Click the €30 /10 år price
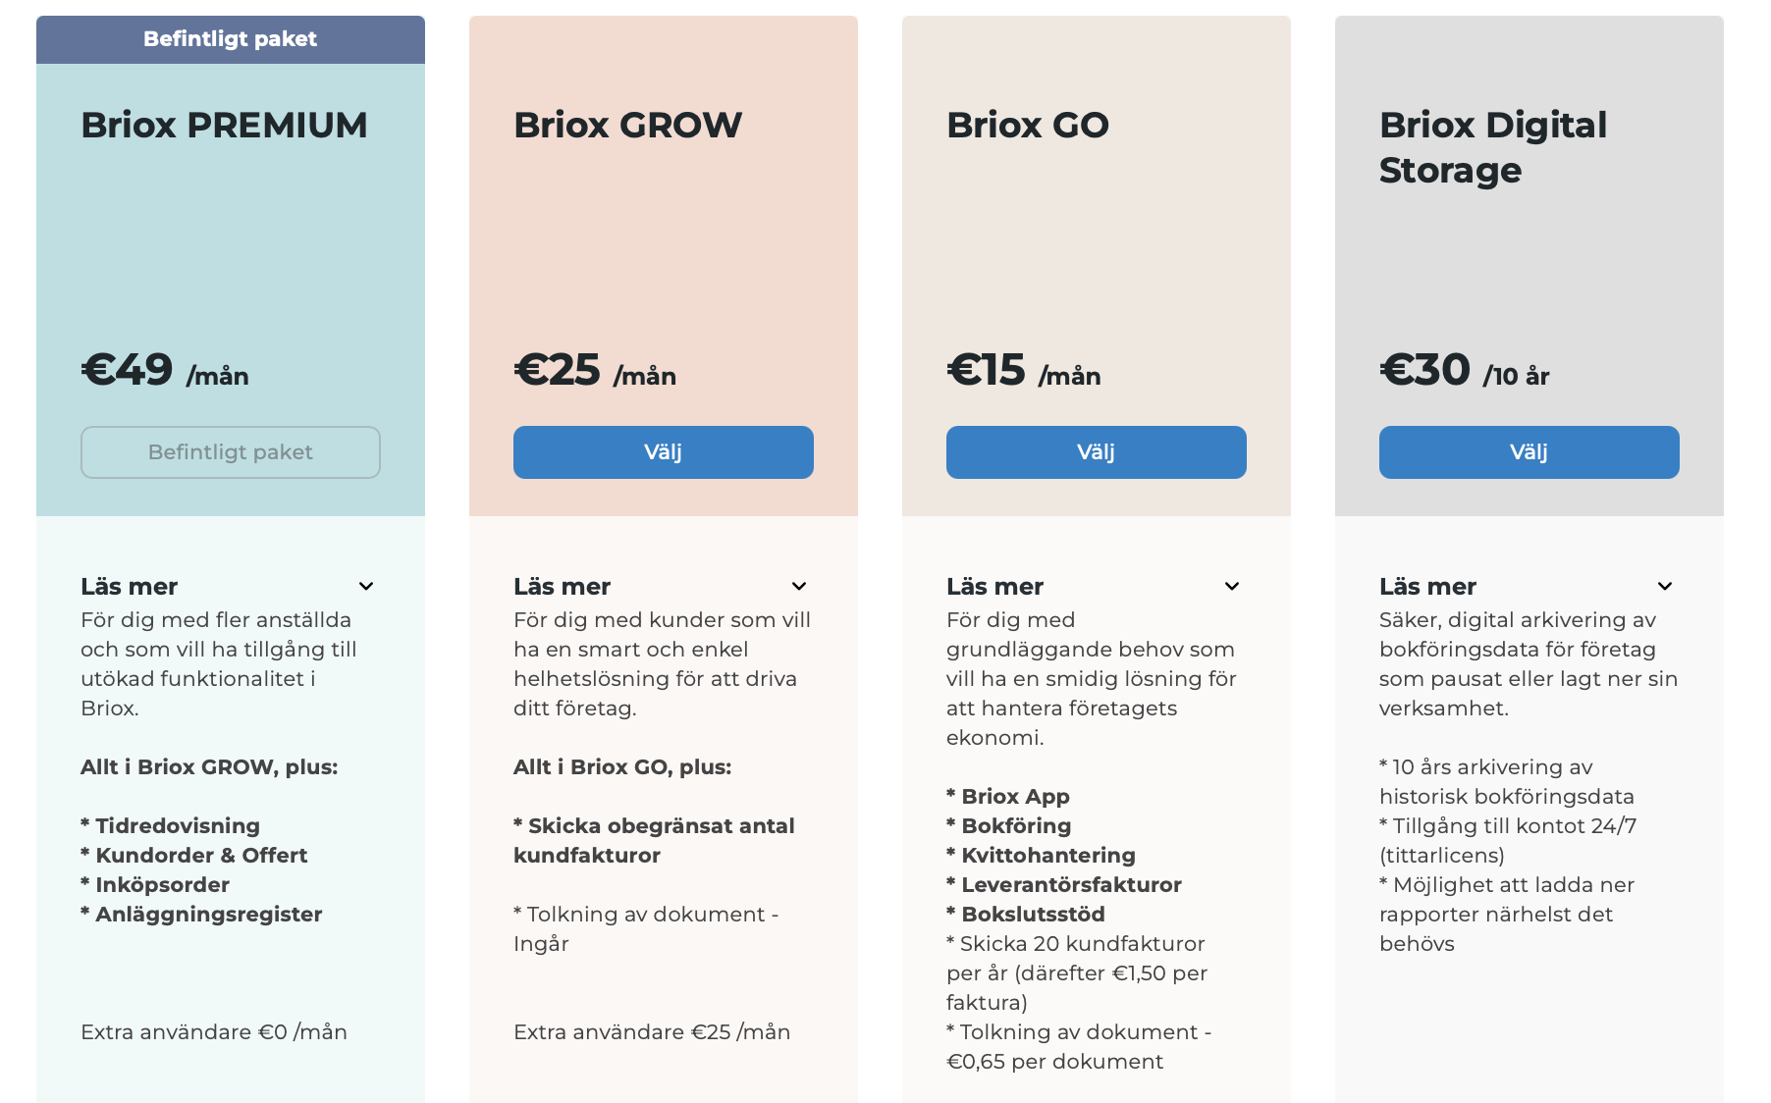Screen dimensions: 1771x1103 coord(1464,371)
